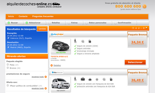Click the car logo icon in the header
The image size is (155, 93).
56,4
